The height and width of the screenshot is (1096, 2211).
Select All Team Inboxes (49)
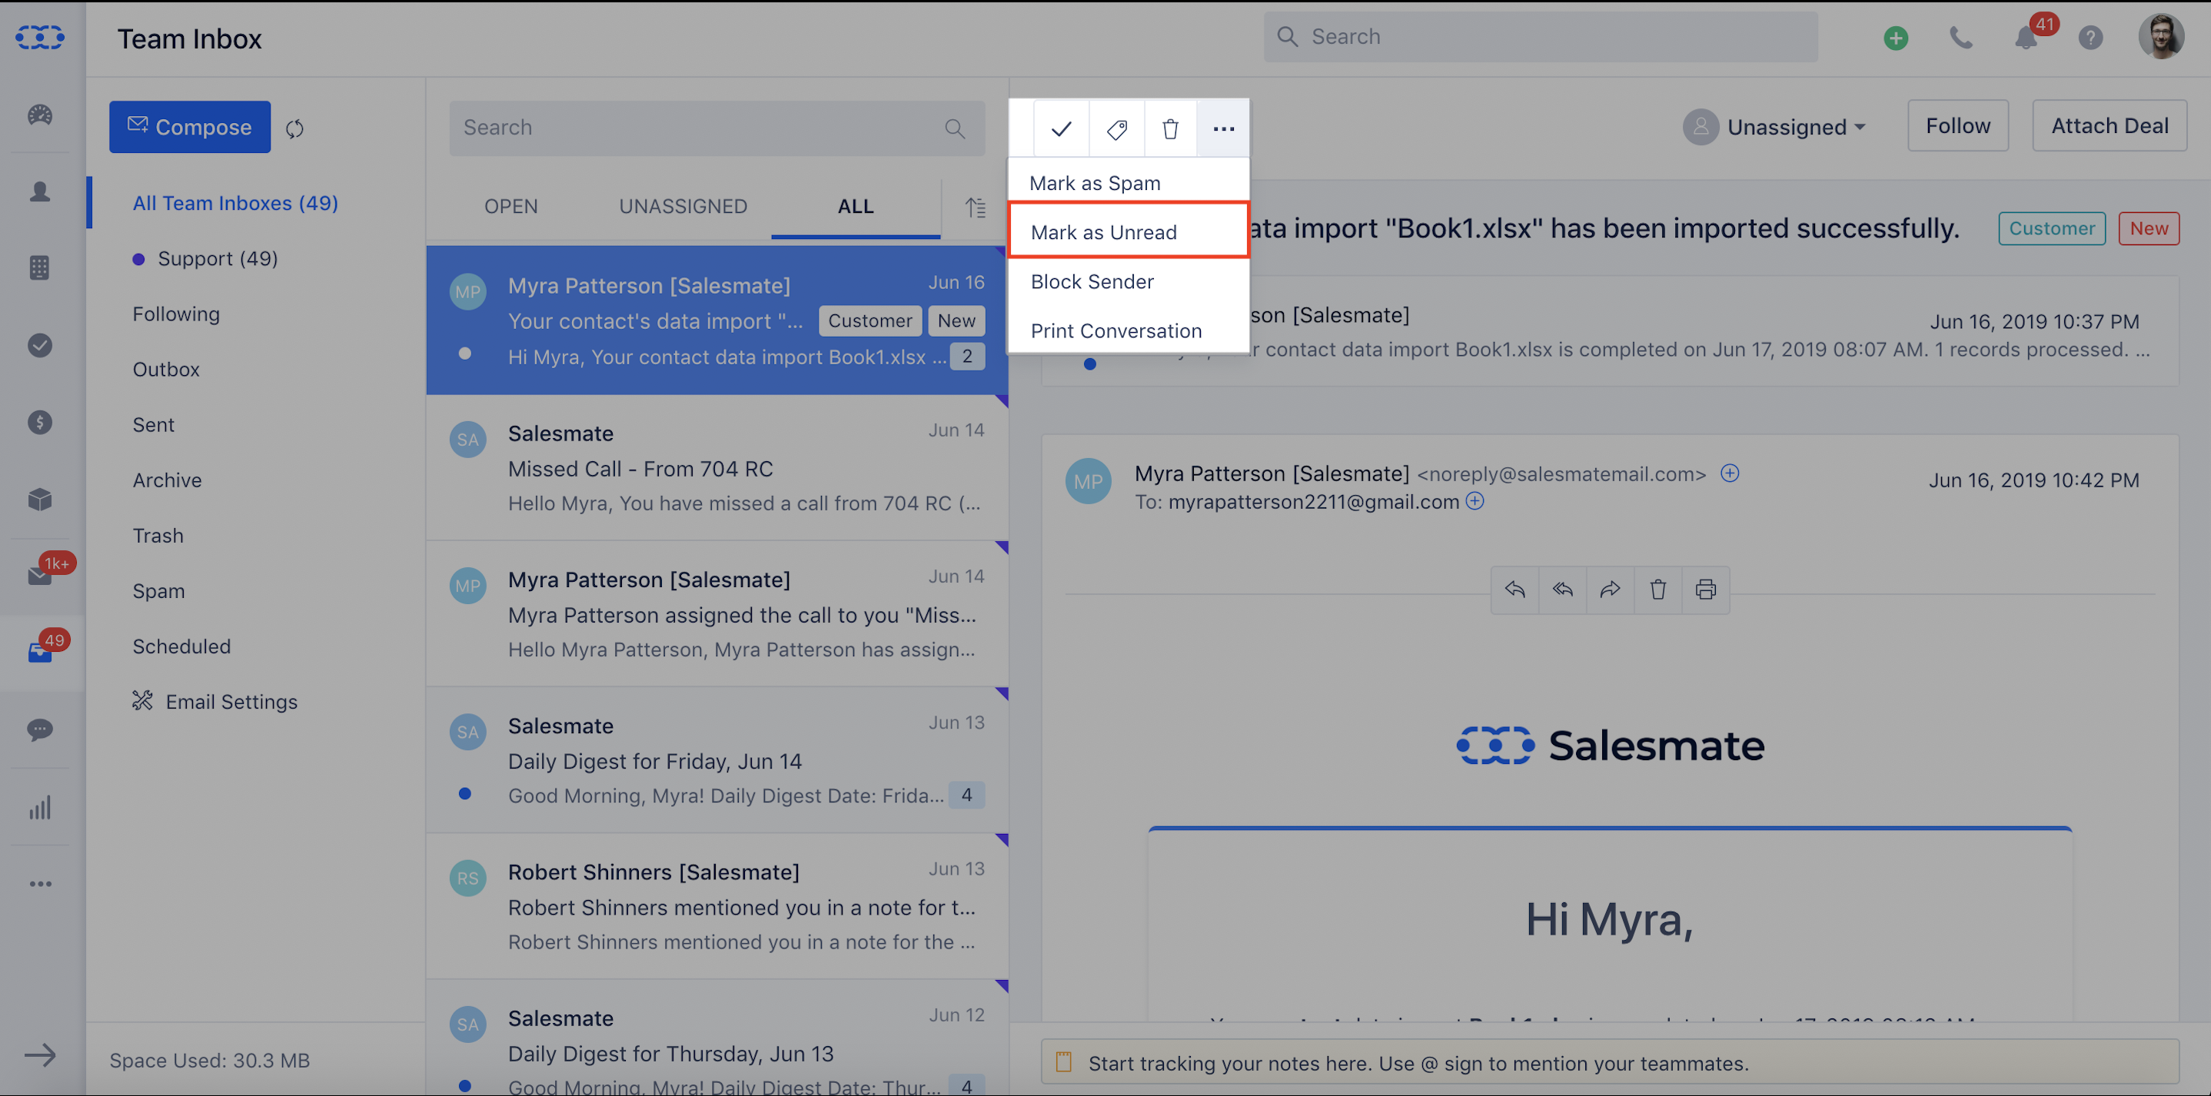point(235,204)
